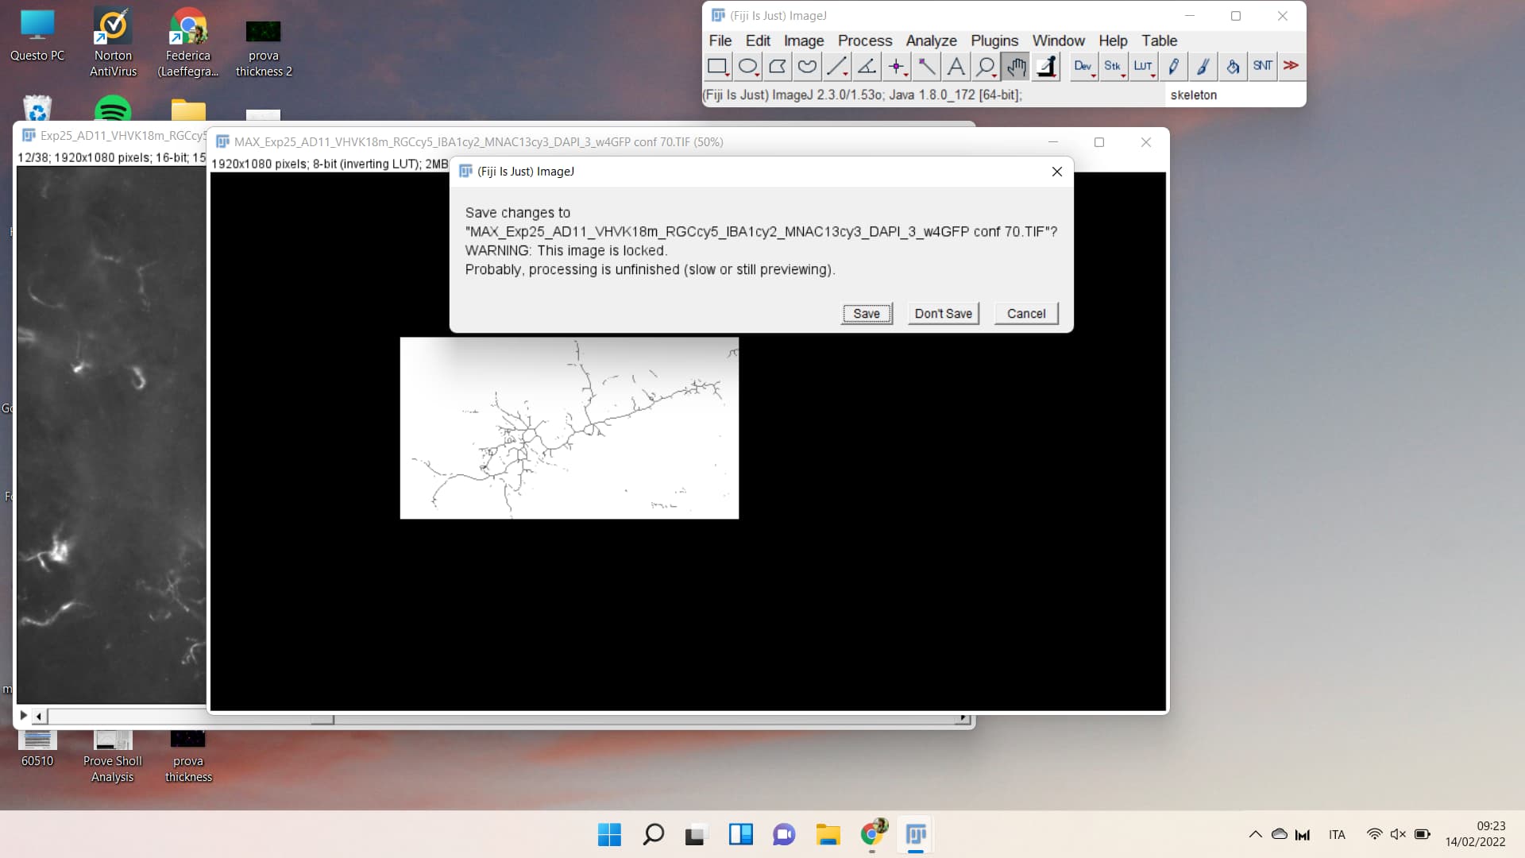The width and height of the screenshot is (1525, 858).
Task: Select the point tool
Action: [896, 67]
